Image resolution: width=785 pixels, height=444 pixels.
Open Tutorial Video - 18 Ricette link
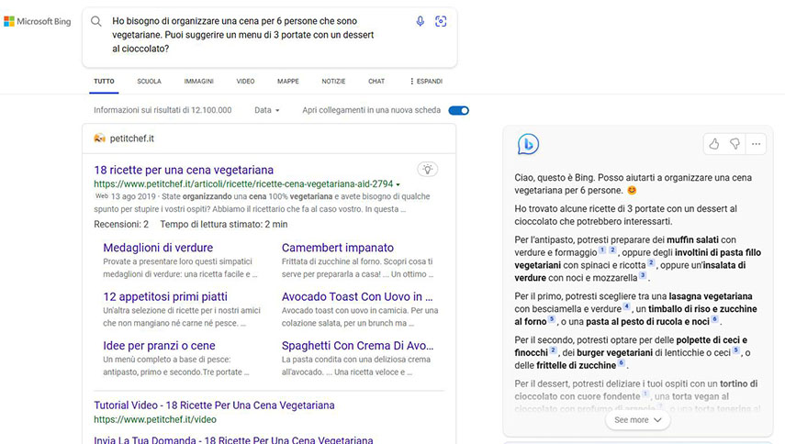(x=214, y=405)
